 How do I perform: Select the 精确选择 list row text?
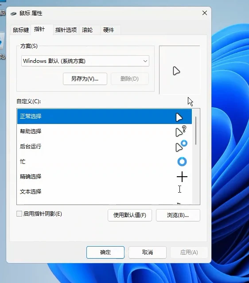point(31,176)
